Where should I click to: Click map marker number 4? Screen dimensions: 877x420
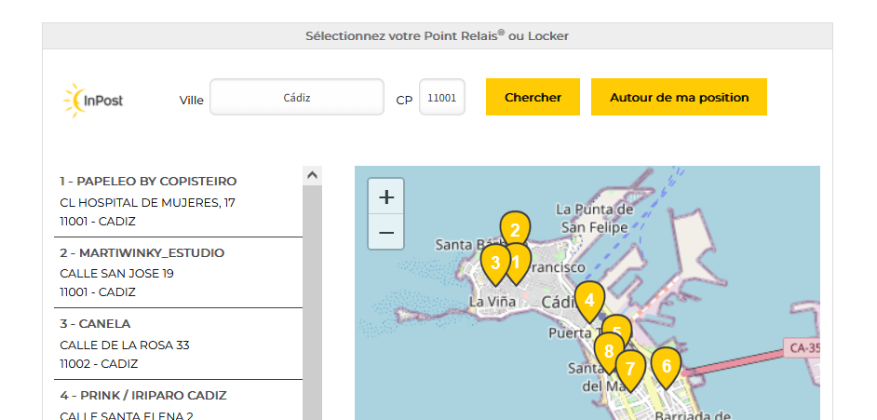[588, 300]
